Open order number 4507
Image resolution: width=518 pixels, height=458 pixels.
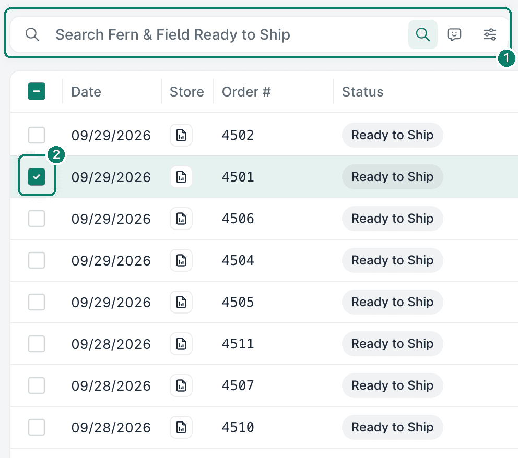coord(238,385)
